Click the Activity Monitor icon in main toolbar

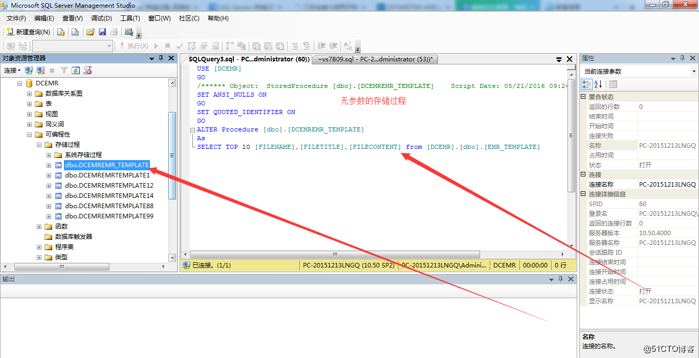pos(129,32)
